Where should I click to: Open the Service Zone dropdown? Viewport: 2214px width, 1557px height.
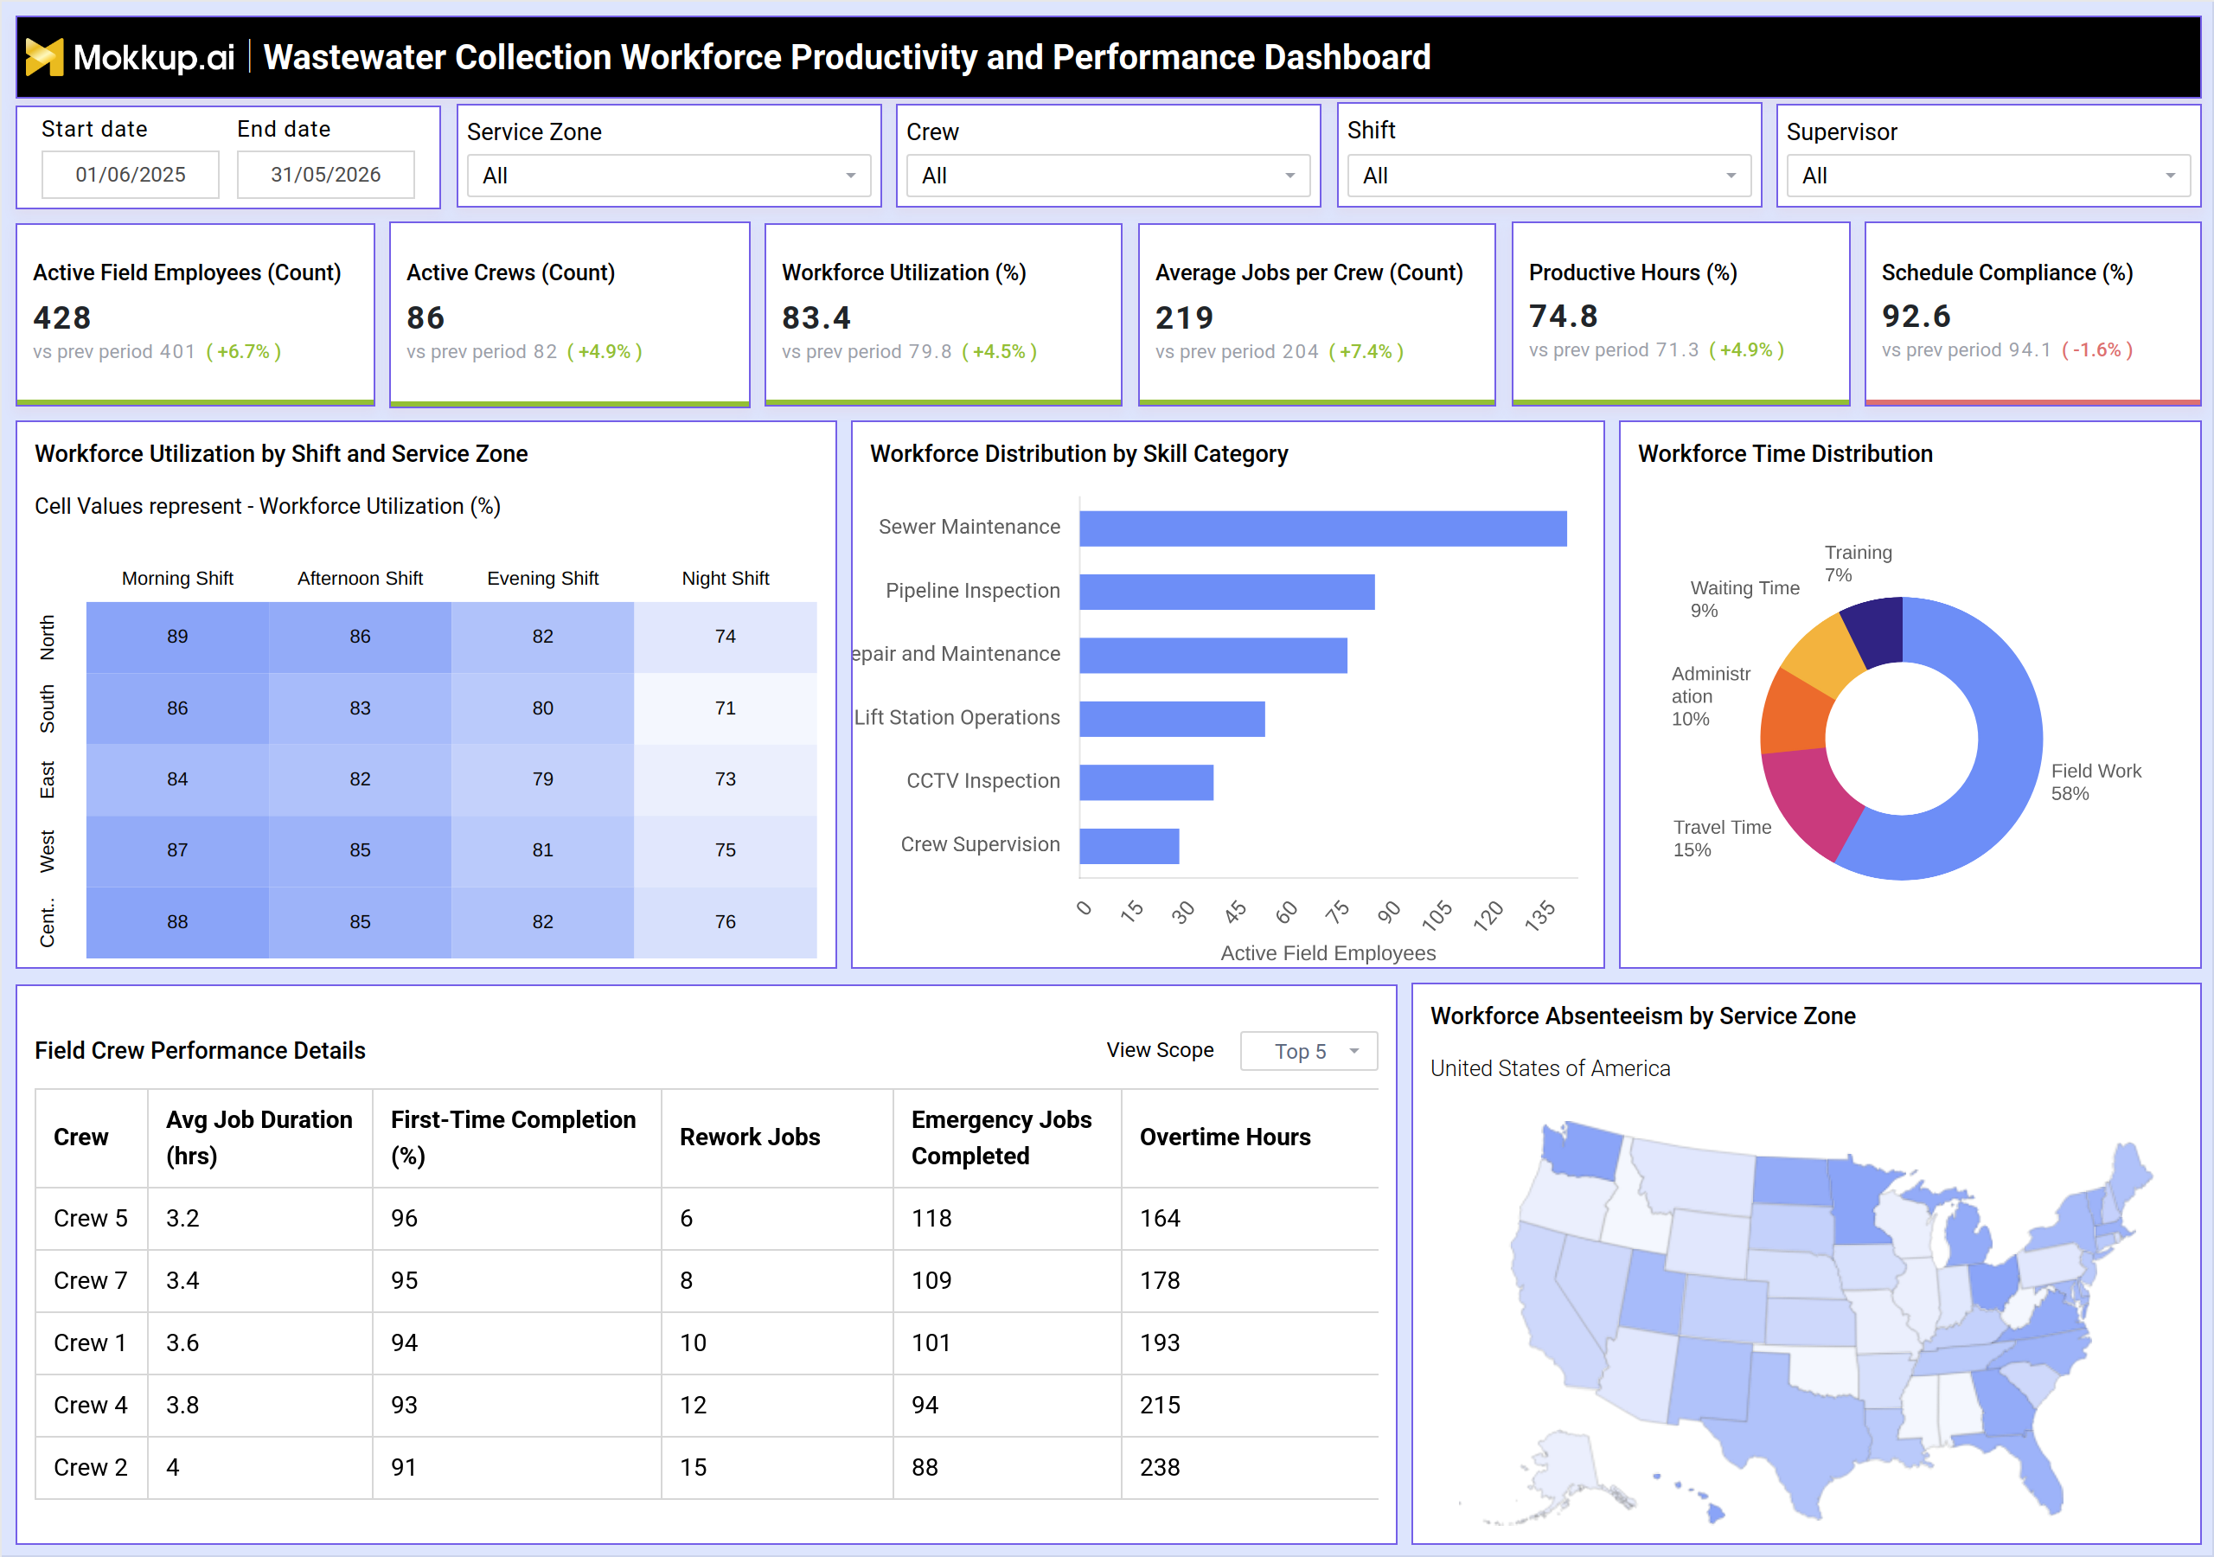coord(669,176)
